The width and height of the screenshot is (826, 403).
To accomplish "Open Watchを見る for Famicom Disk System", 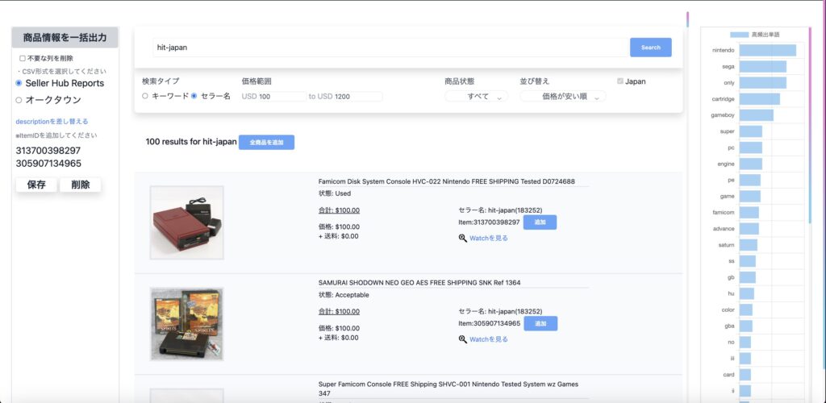I will [x=489, y=239].
